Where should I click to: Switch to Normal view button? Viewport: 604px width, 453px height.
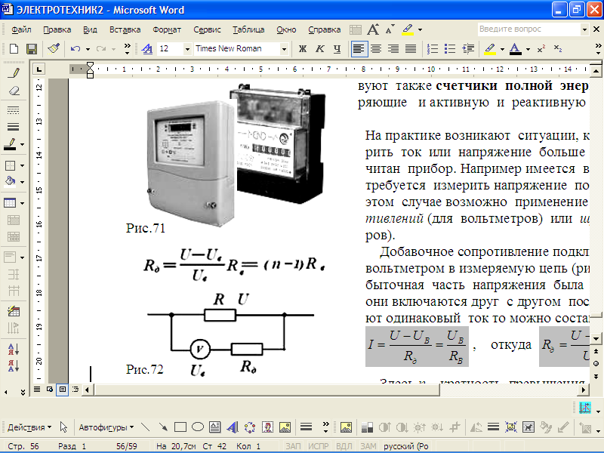tap(37, 390)
